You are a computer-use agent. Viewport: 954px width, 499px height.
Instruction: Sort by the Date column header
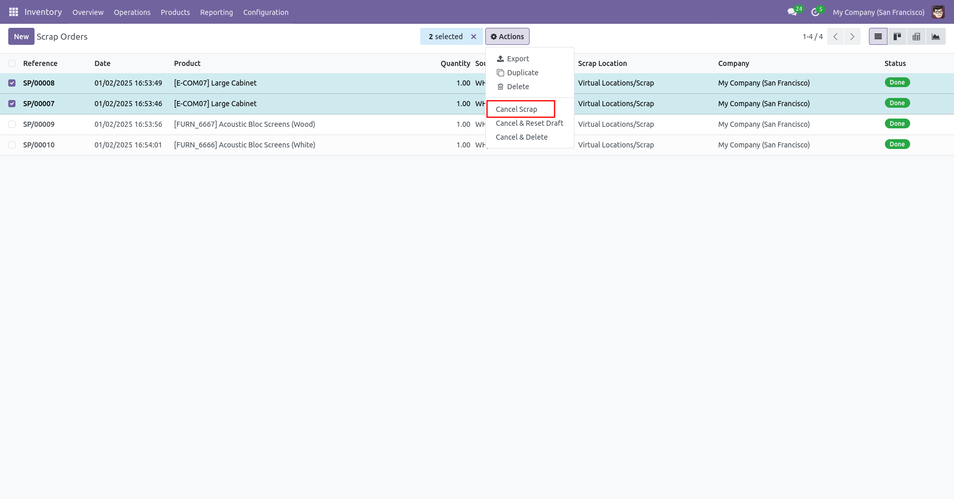pos(102,63)
